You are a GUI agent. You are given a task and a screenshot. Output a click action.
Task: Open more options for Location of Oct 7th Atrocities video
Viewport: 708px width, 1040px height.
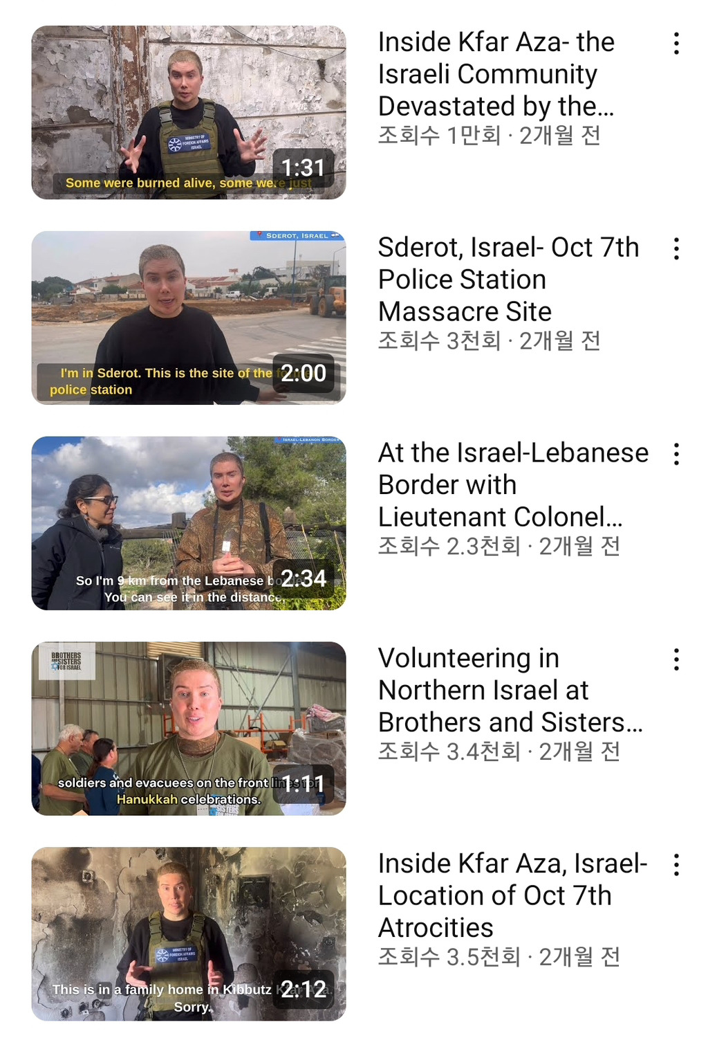click(676, 865)
